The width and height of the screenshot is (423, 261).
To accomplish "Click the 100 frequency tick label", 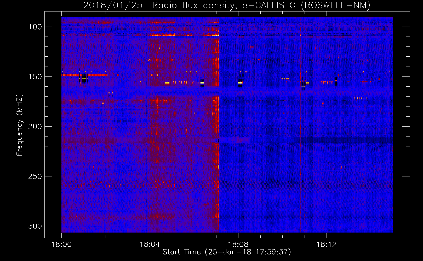I will pos(35,27).
